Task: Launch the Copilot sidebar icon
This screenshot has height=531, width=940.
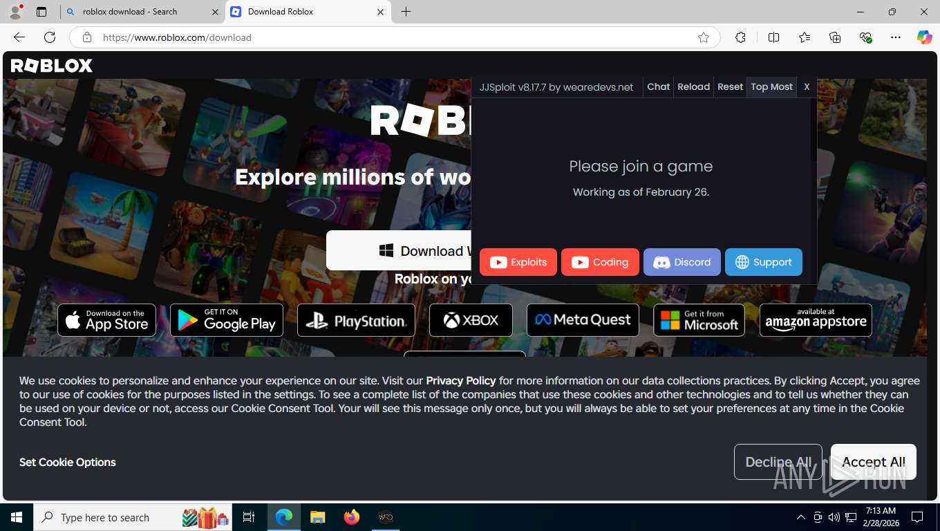Action: [925, 37]
